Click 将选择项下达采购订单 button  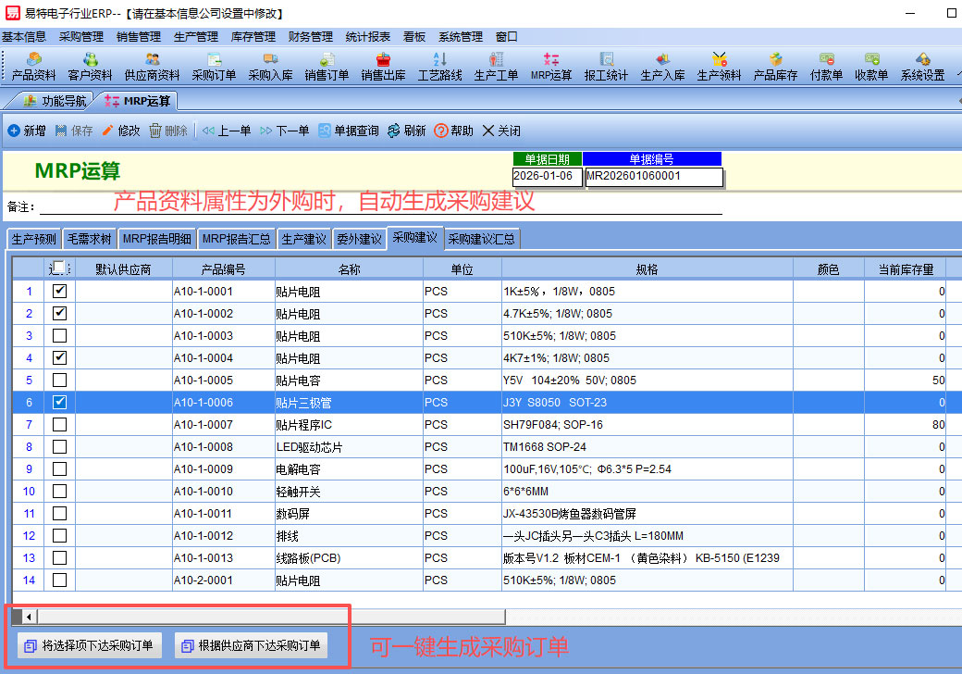[x=90, y=645]
